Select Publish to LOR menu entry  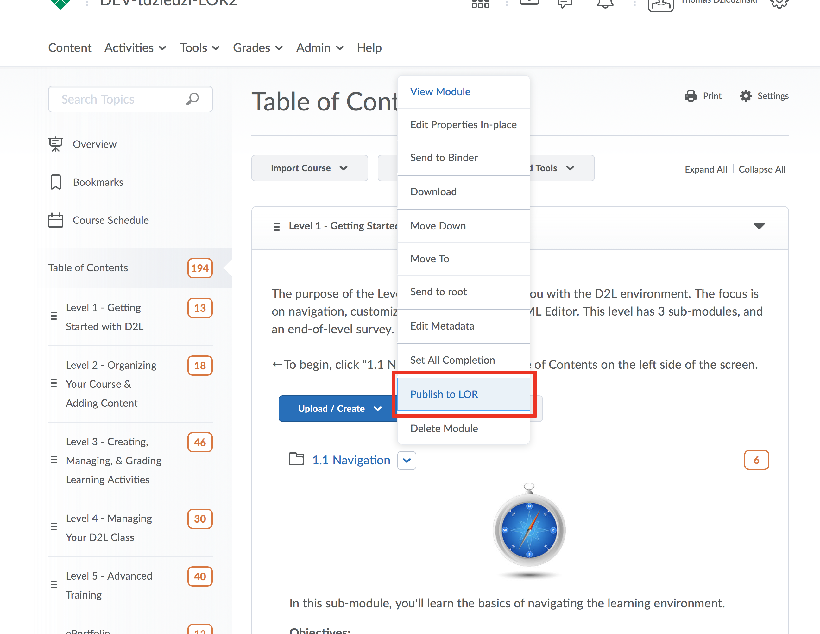click(x=444, y=394)
